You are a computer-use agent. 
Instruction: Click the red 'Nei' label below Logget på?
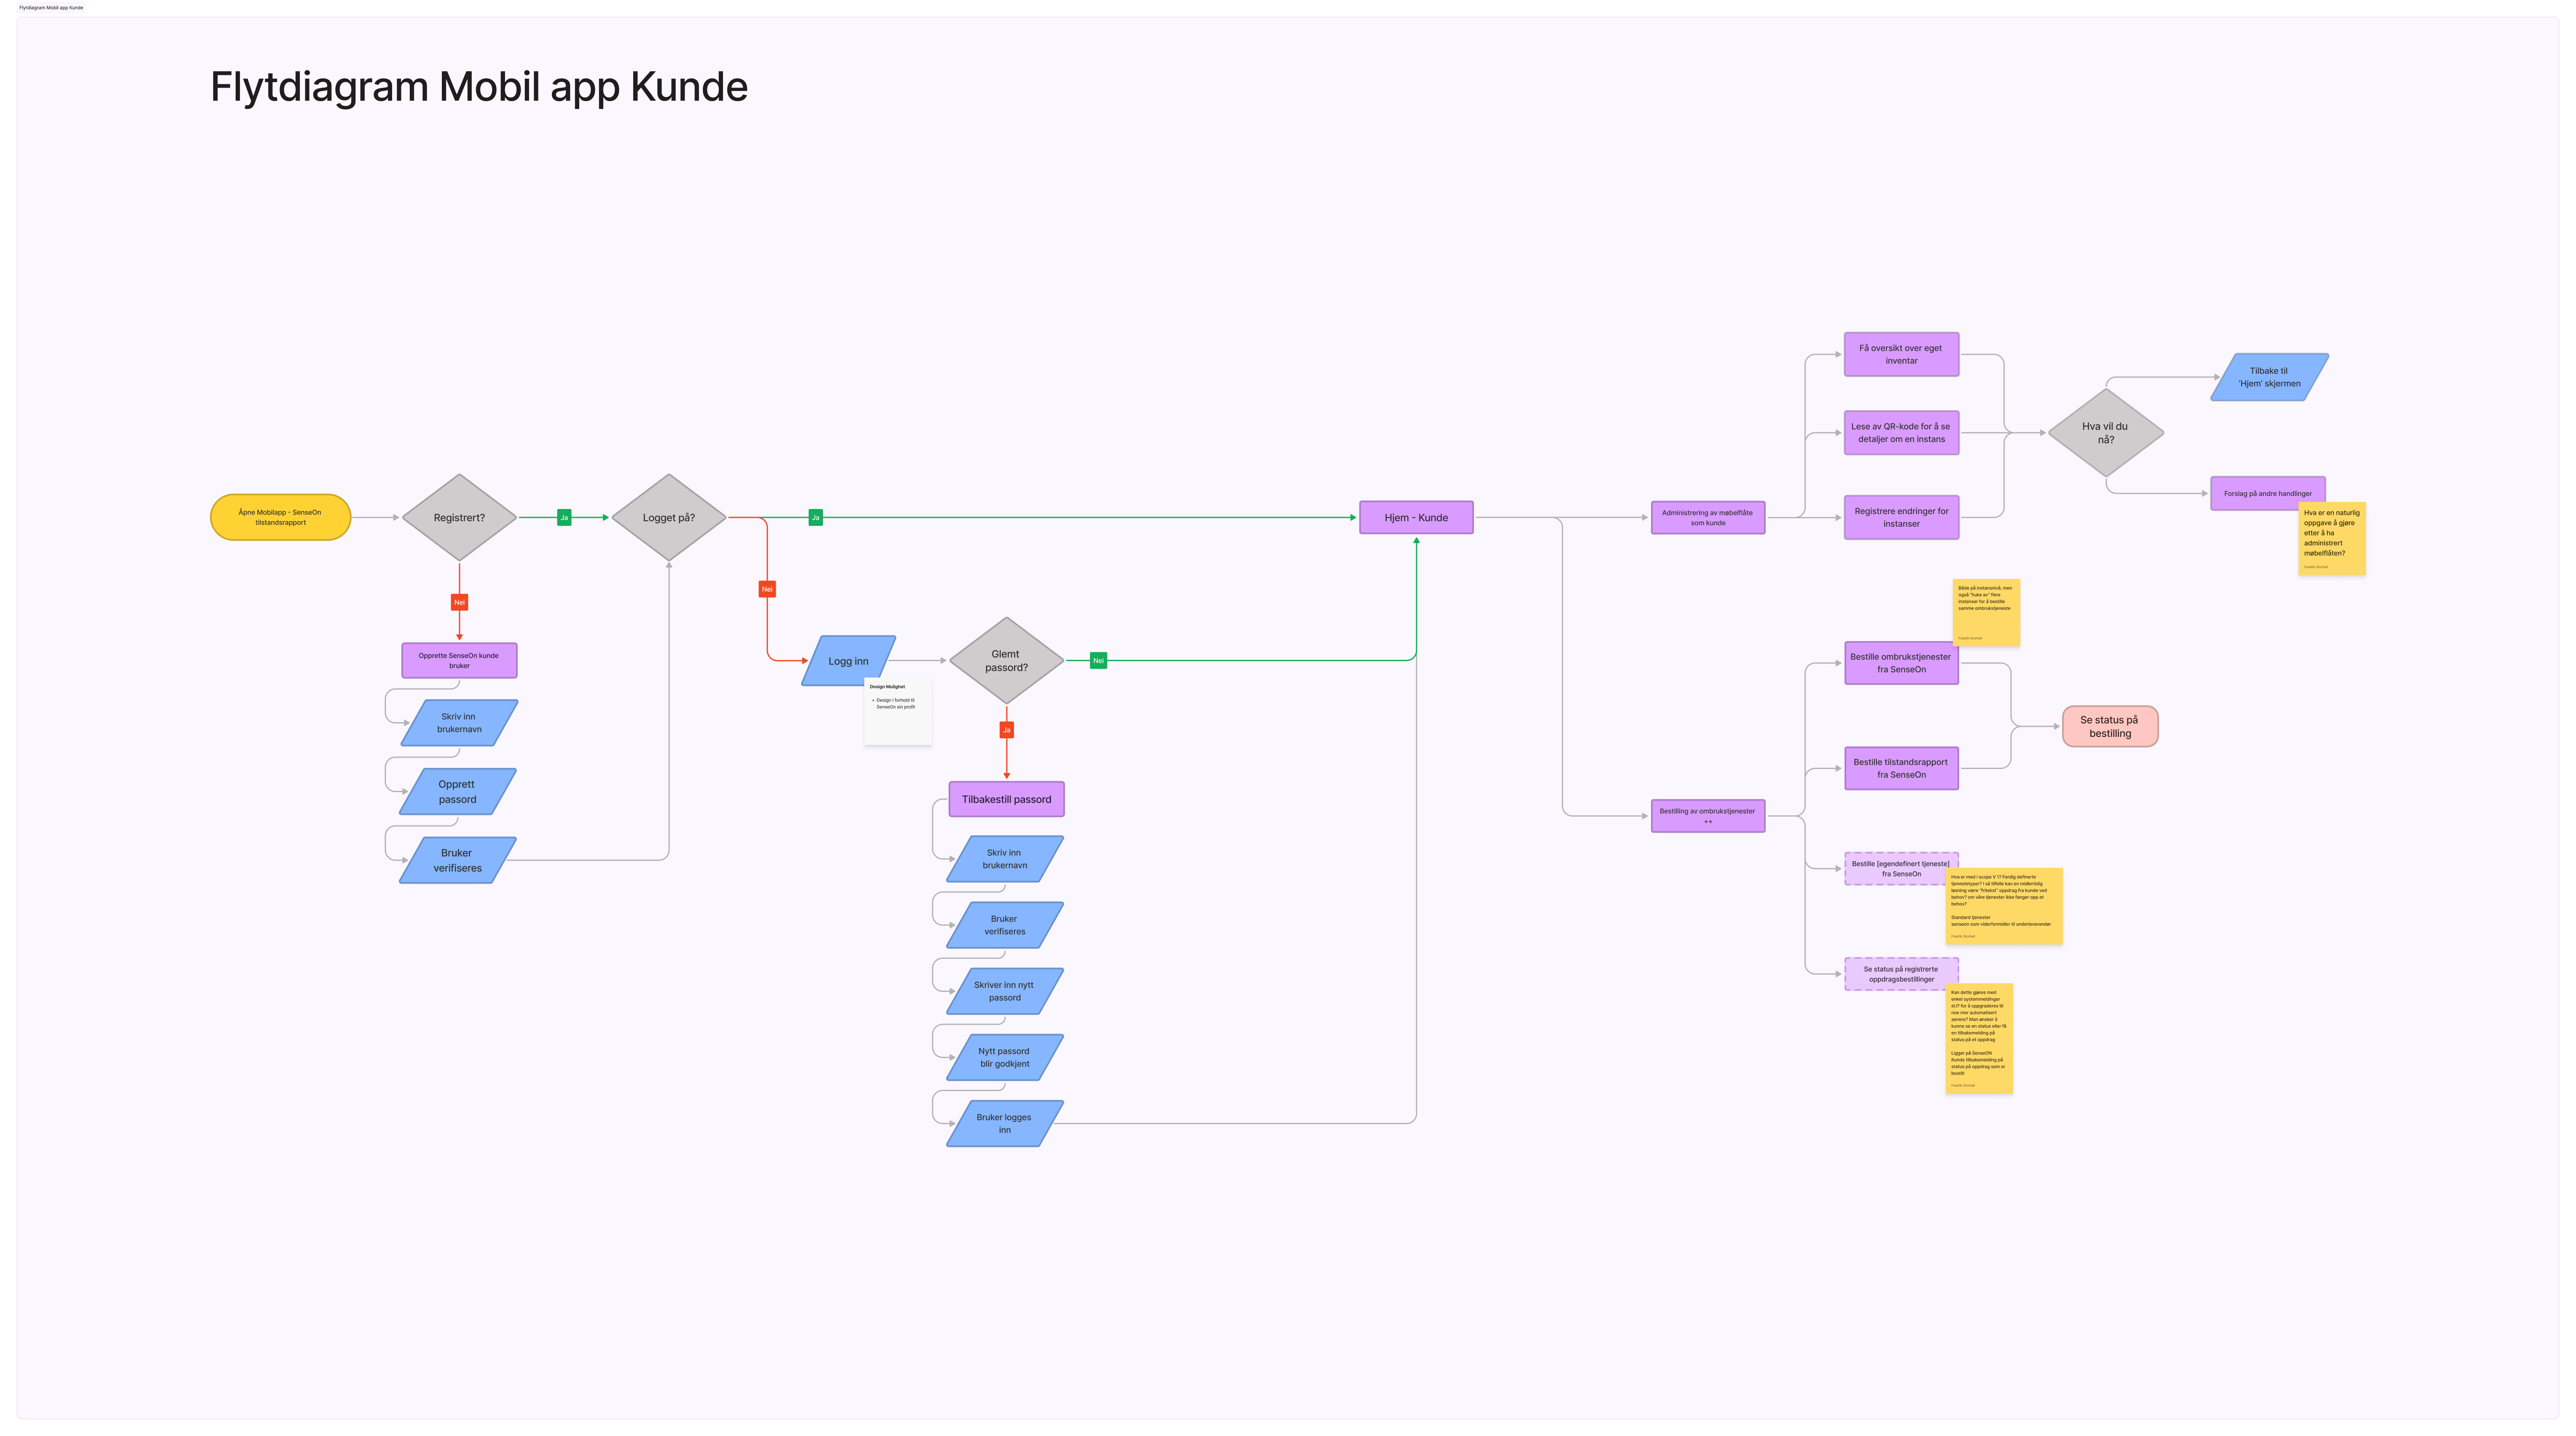766,589
